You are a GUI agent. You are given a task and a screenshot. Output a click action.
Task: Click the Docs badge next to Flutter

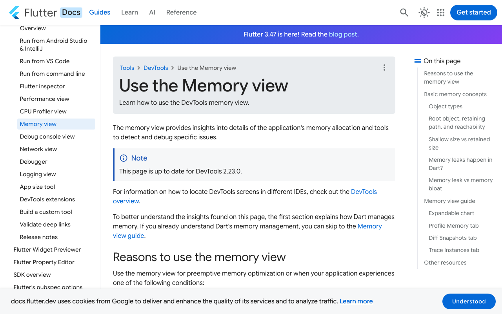point(71,13)
